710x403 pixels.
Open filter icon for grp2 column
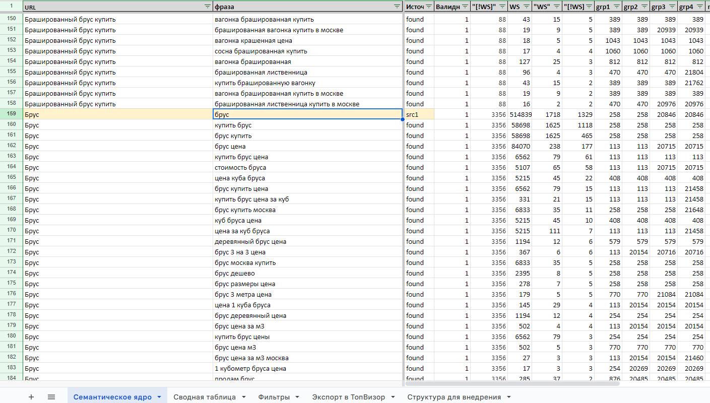point(644,7)
